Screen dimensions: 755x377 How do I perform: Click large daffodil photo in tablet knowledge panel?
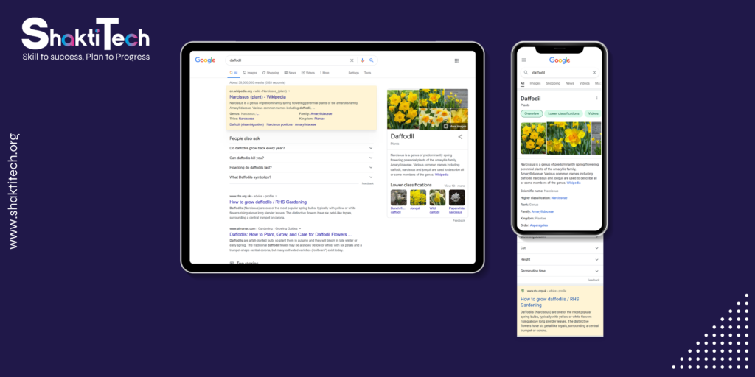(403, 109)
